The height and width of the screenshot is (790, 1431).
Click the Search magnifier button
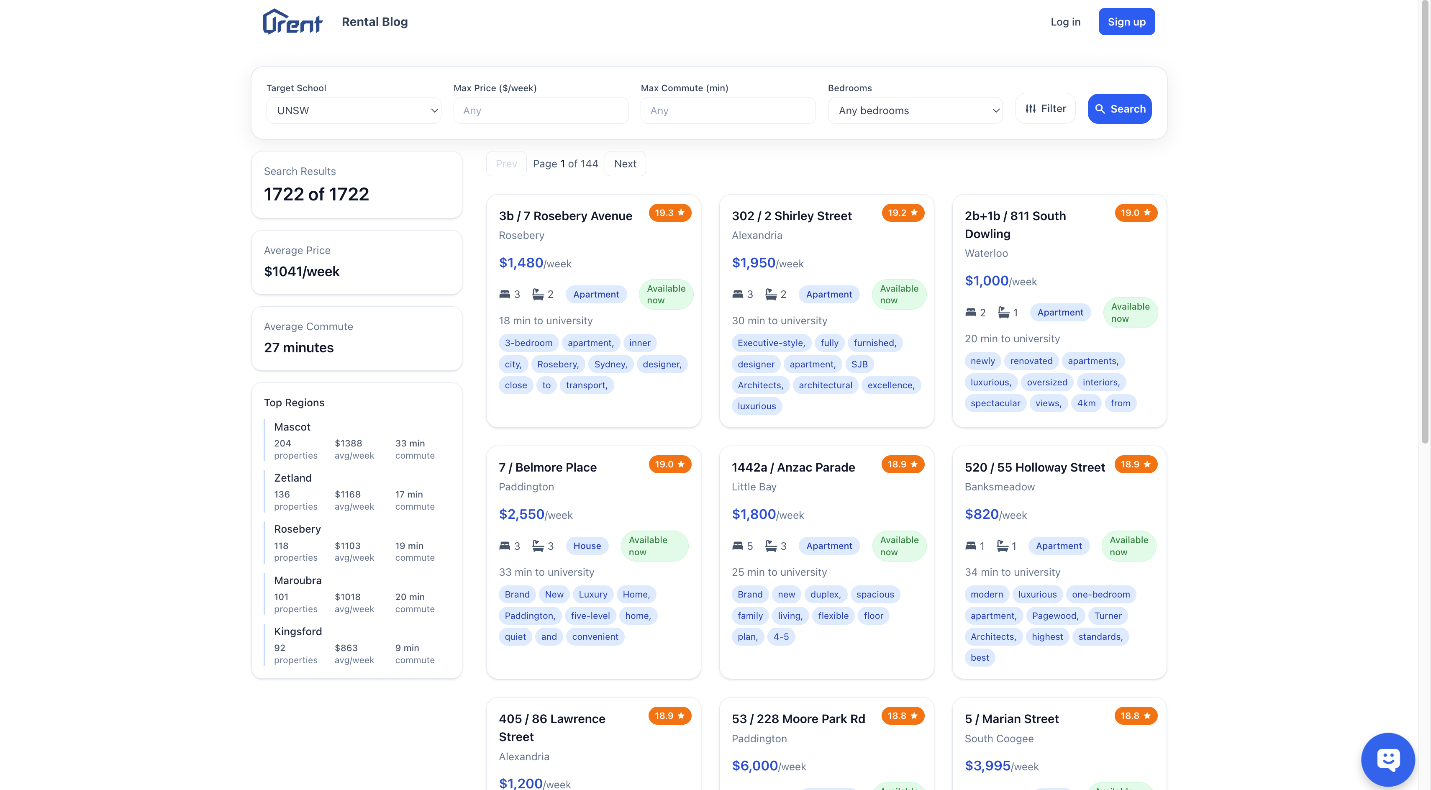[1119, 109]
